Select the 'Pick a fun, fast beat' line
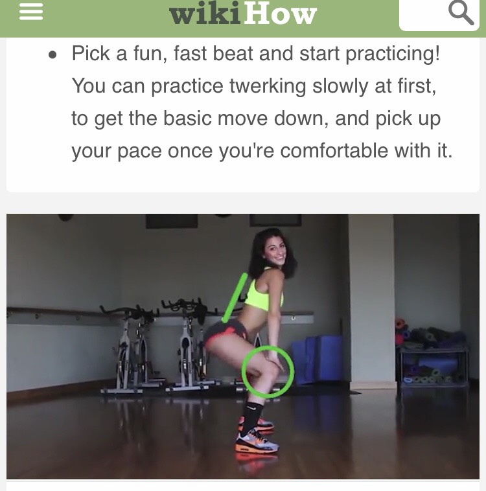The width and height of the screenshot is (486, 491). click(x=256, y=54)
